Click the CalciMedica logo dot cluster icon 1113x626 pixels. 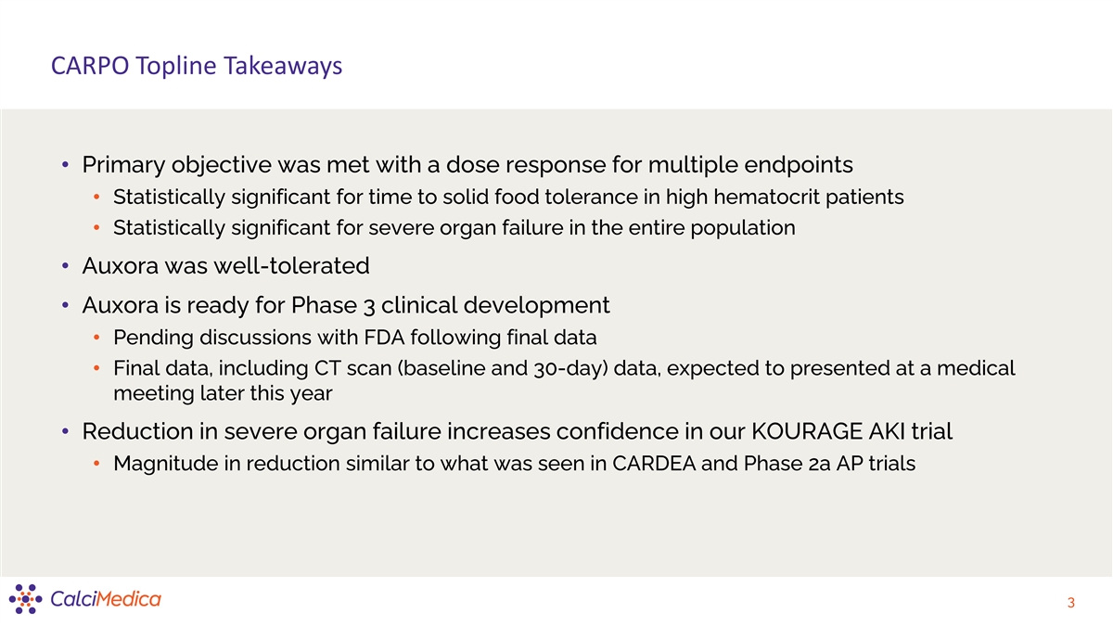[27, 599]
